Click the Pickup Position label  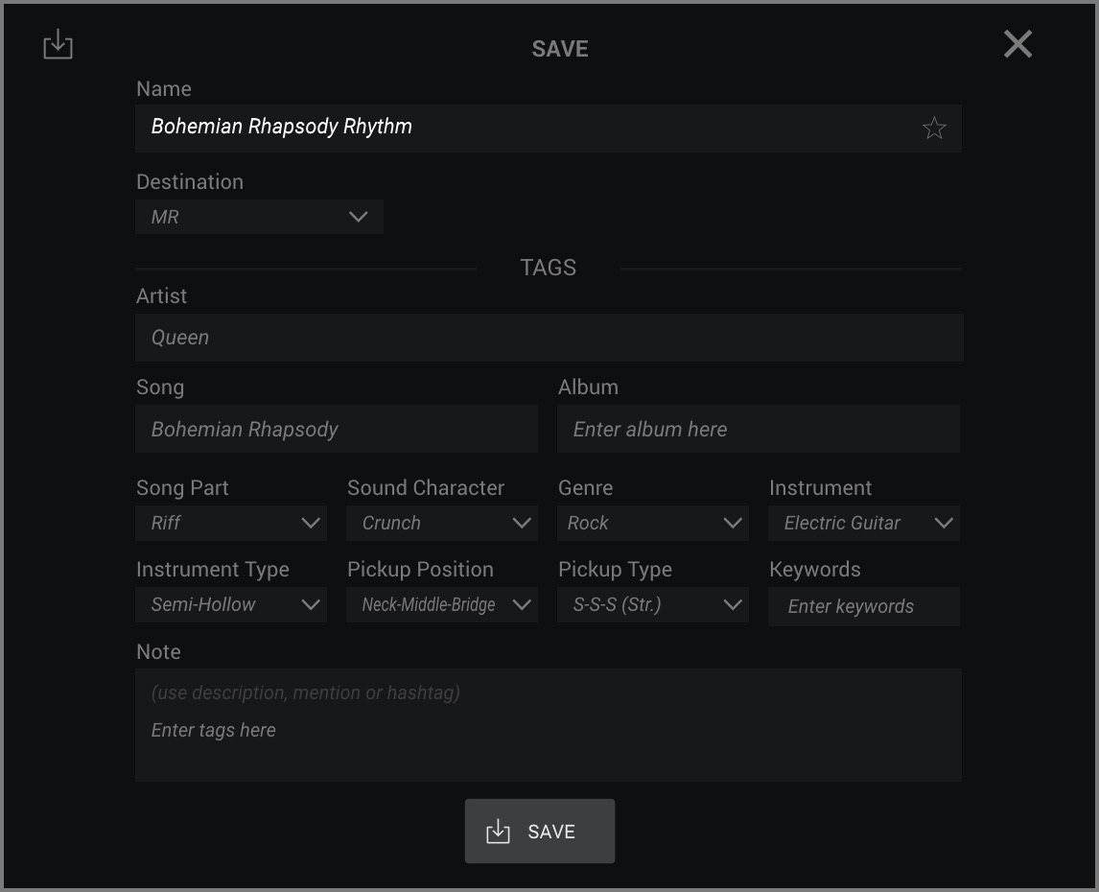coord(421,570)
